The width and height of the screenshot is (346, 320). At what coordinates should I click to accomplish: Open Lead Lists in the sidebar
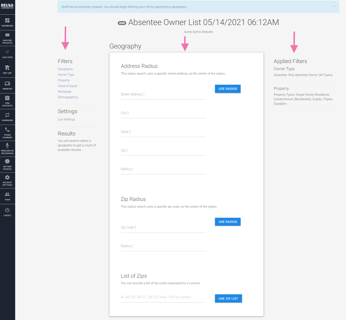coord(7,53)
